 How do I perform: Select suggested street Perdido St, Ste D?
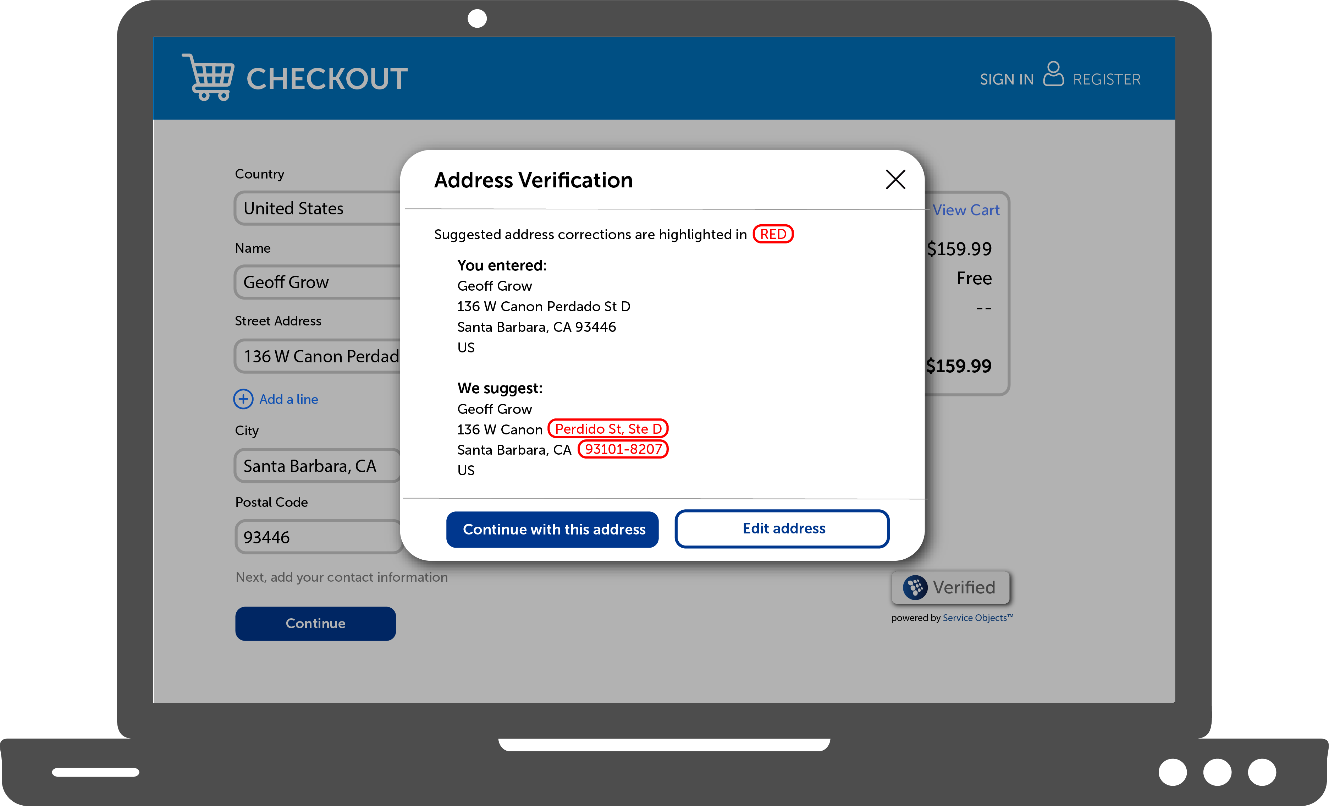coord(608,429)
